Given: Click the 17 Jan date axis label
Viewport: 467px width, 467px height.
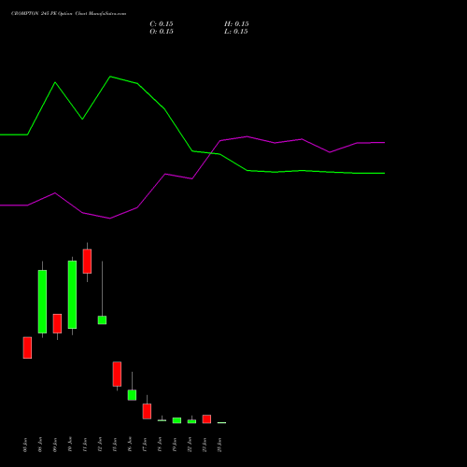Looking at the screenshot, I should (145, 445).
